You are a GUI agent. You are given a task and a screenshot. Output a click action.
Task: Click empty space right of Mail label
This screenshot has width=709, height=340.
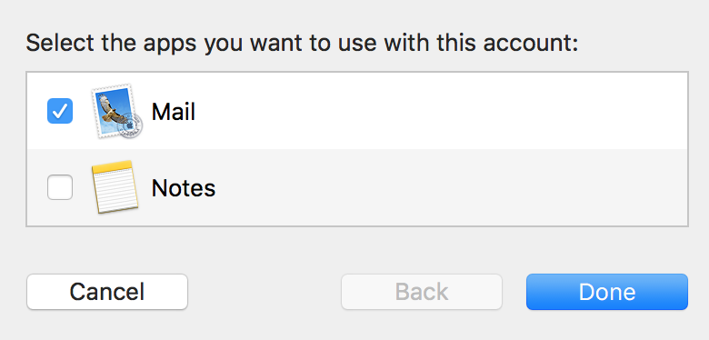pyautogui.click(x=444, y=111)
